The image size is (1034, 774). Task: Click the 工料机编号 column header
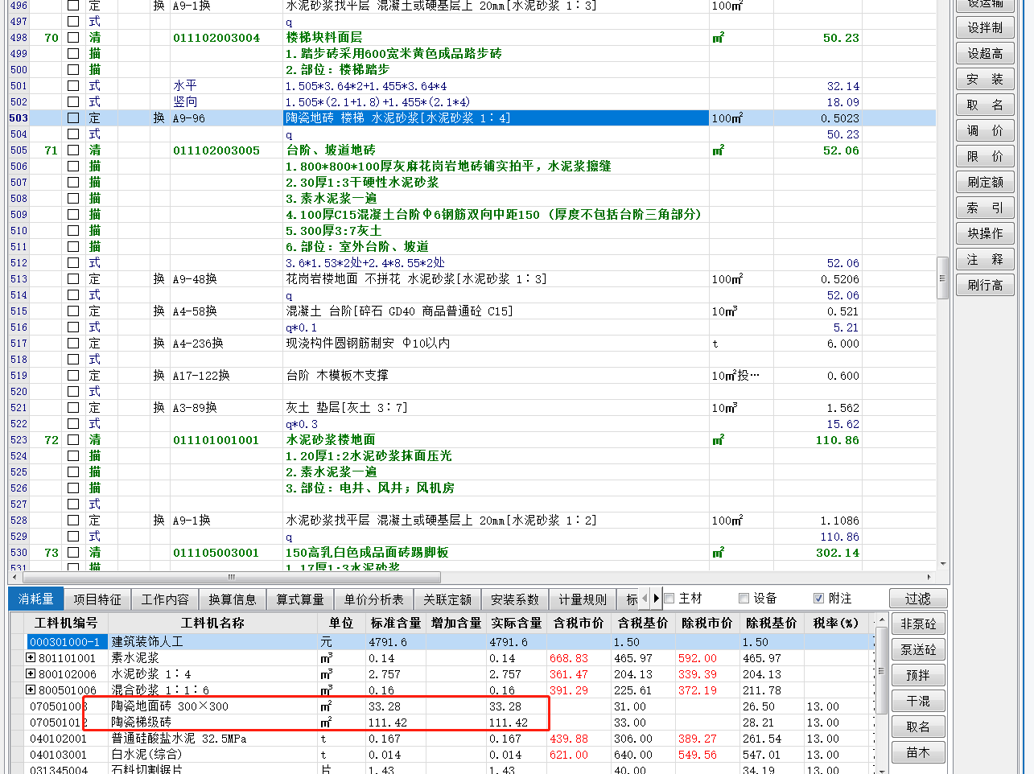[x=66, y=623]
